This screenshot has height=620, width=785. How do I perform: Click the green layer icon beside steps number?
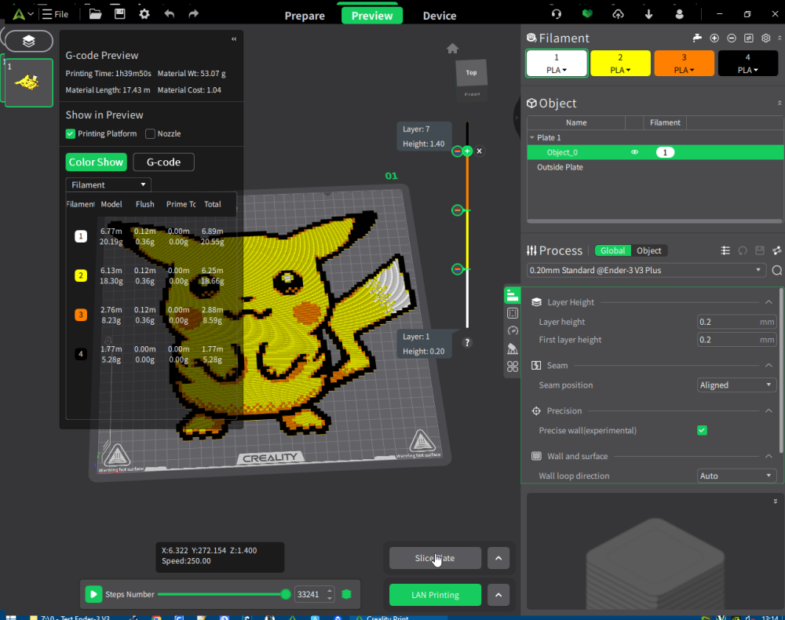coord(346,594)
